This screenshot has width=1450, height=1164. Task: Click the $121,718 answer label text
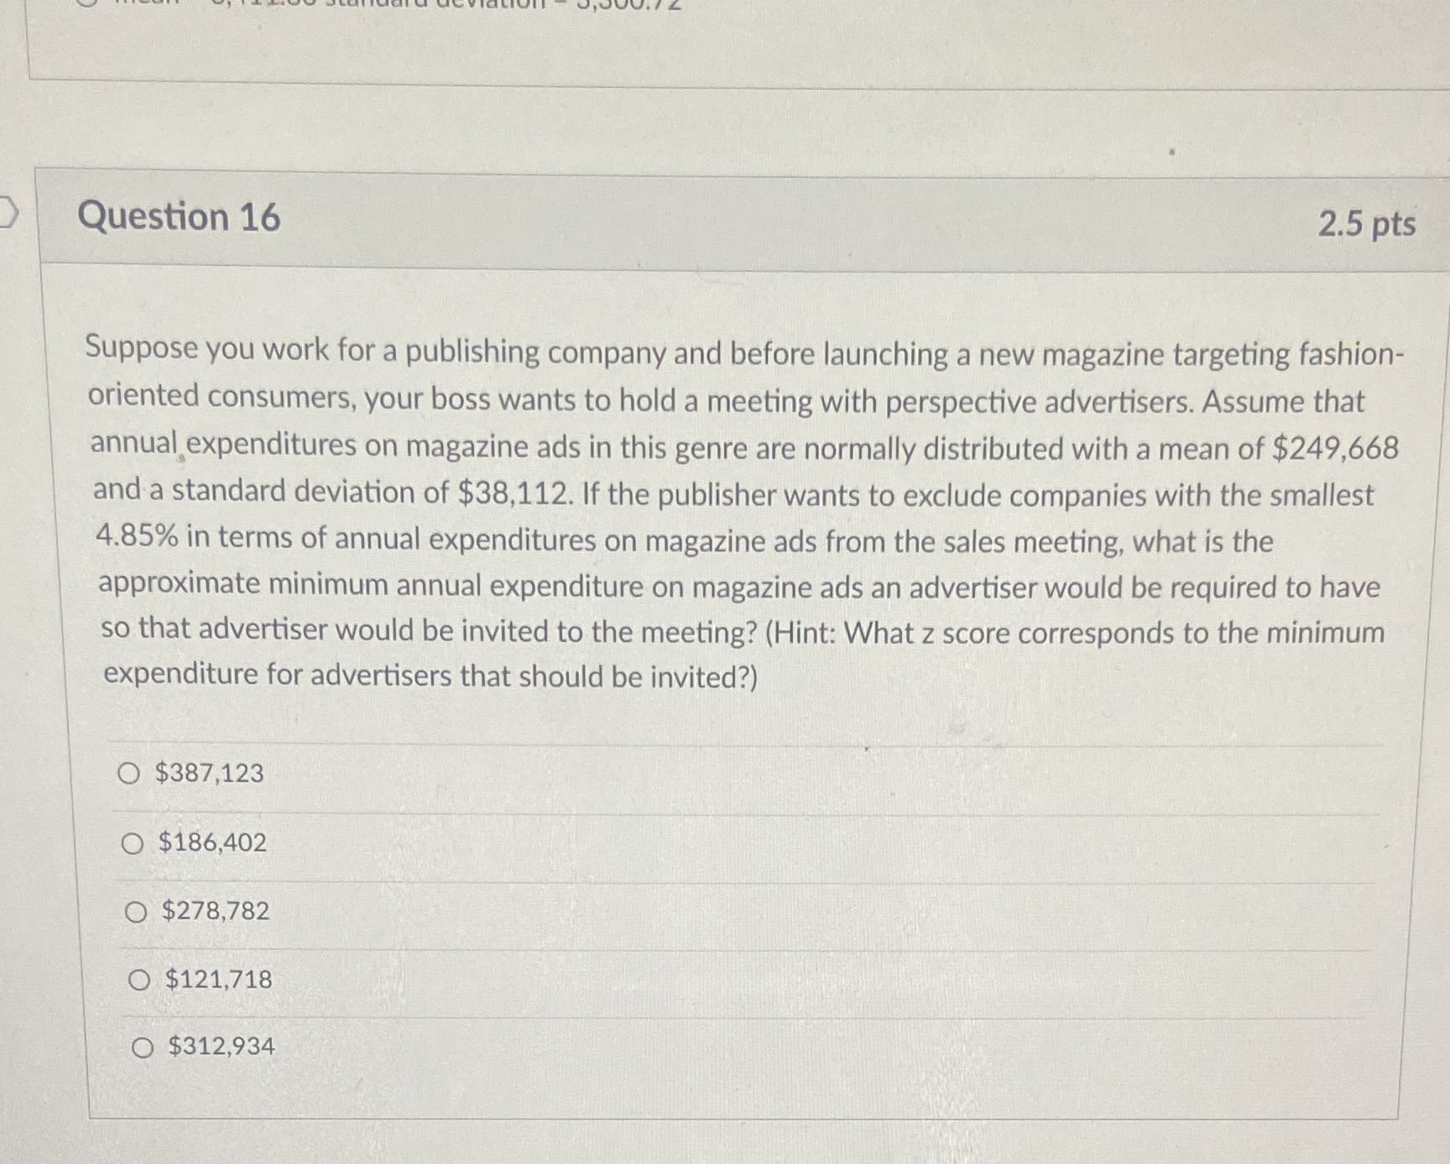point(218,979)
